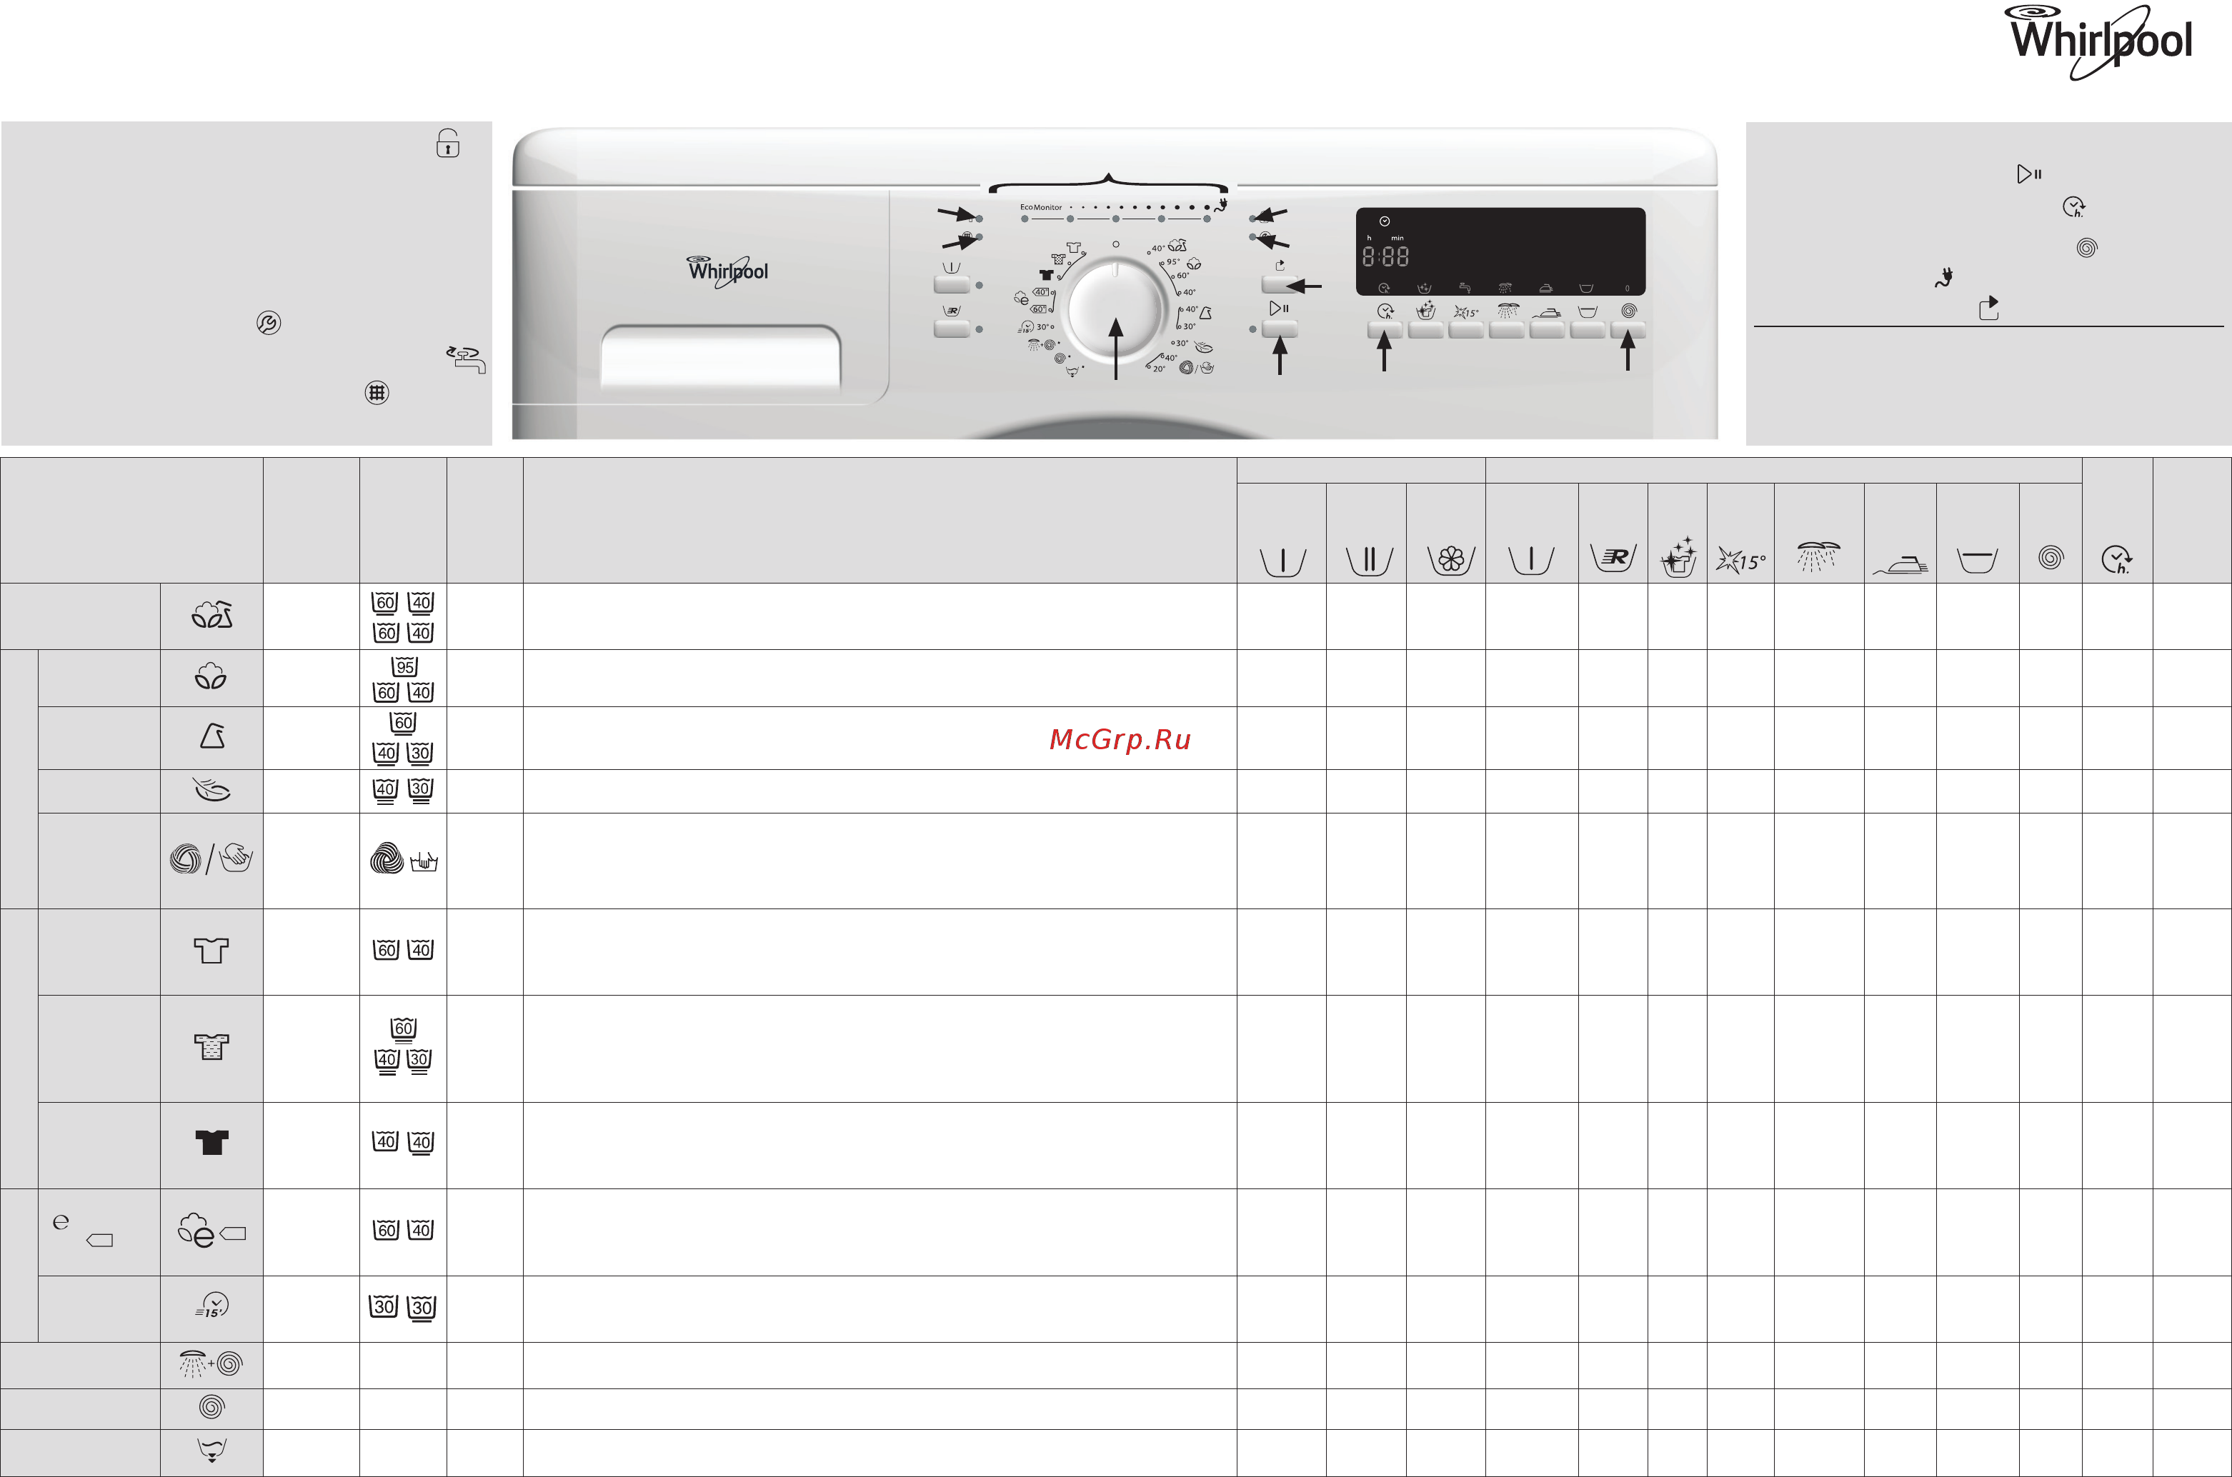Click the '8:88' time digits on display
Screen dimensions: 2232x1477
pos(1385,256)
